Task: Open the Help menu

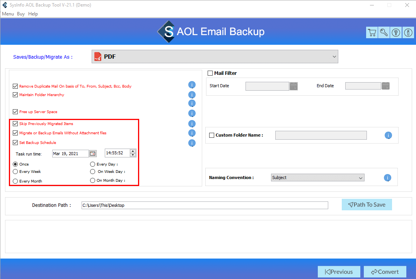Action: click(33, 14)
